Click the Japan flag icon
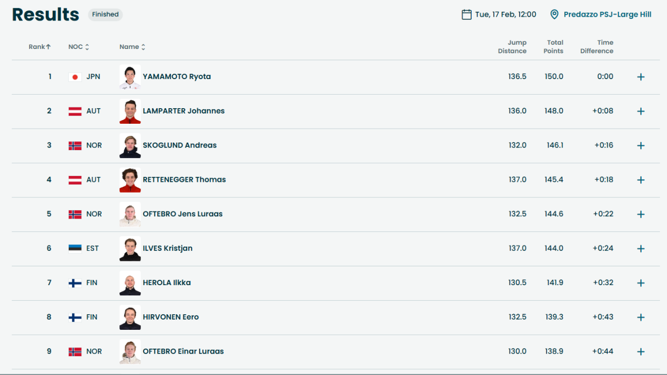667x375 pixels. (75, 77)
